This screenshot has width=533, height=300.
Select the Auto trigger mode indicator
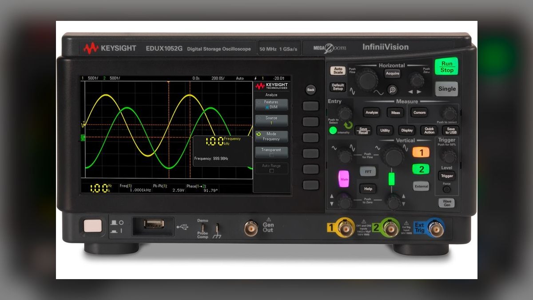pos(240,78)
